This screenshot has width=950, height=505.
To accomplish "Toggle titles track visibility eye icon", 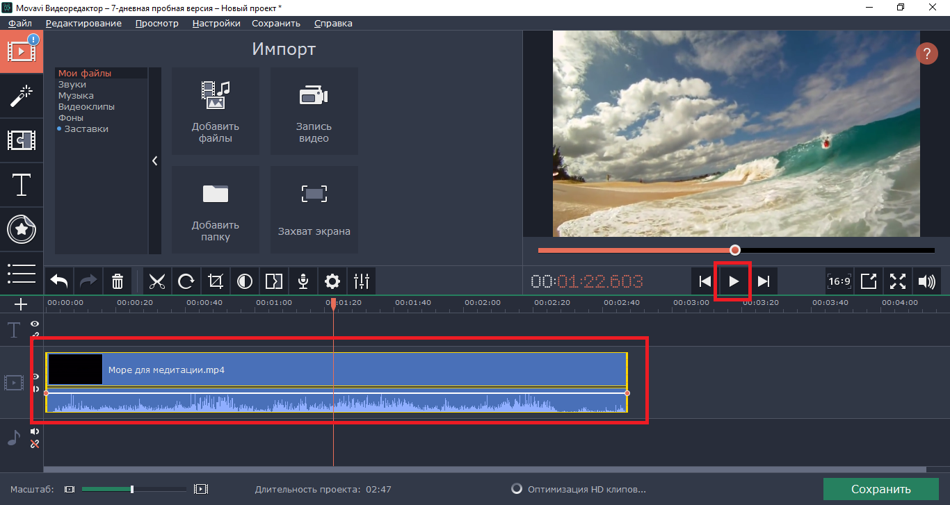I will (x=35, y=324).
